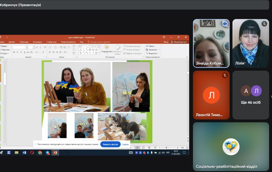Image resolution: width=272 pixels, height=172 pixels.
Task: Open Telegram from the taskbar
Action: 47,153
